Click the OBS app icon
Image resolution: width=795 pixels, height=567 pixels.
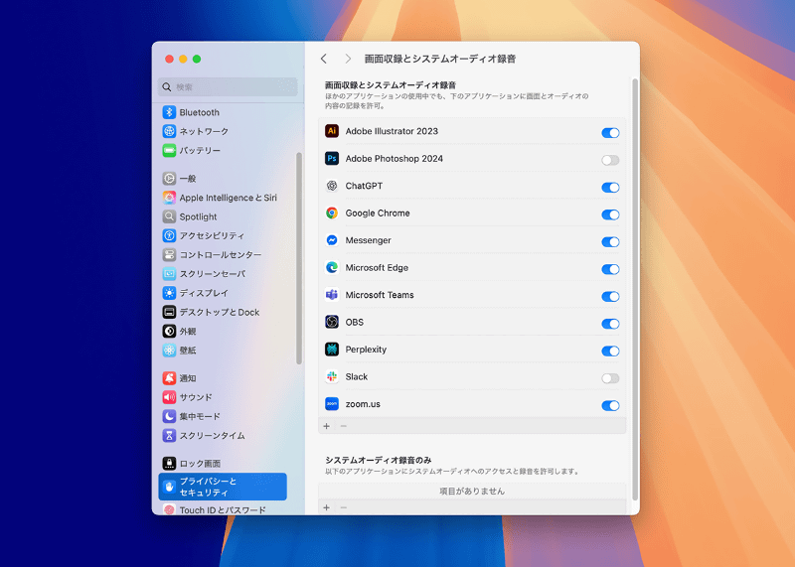pos(332,323)
